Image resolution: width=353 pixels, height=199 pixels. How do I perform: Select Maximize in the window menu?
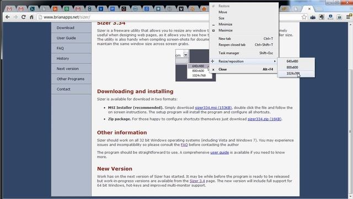click(244, 30)
